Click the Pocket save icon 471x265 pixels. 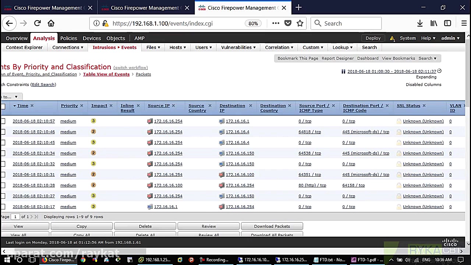pyautogui.click(x=288, y=23)
